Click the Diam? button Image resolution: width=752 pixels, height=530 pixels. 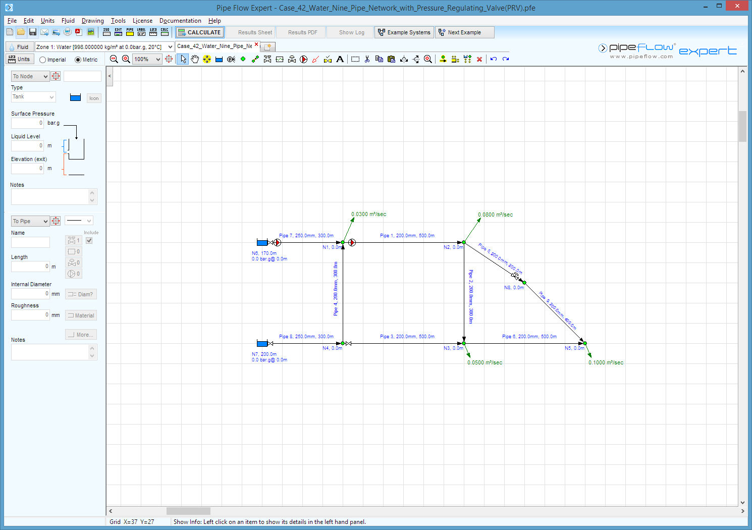coord(81,294)
